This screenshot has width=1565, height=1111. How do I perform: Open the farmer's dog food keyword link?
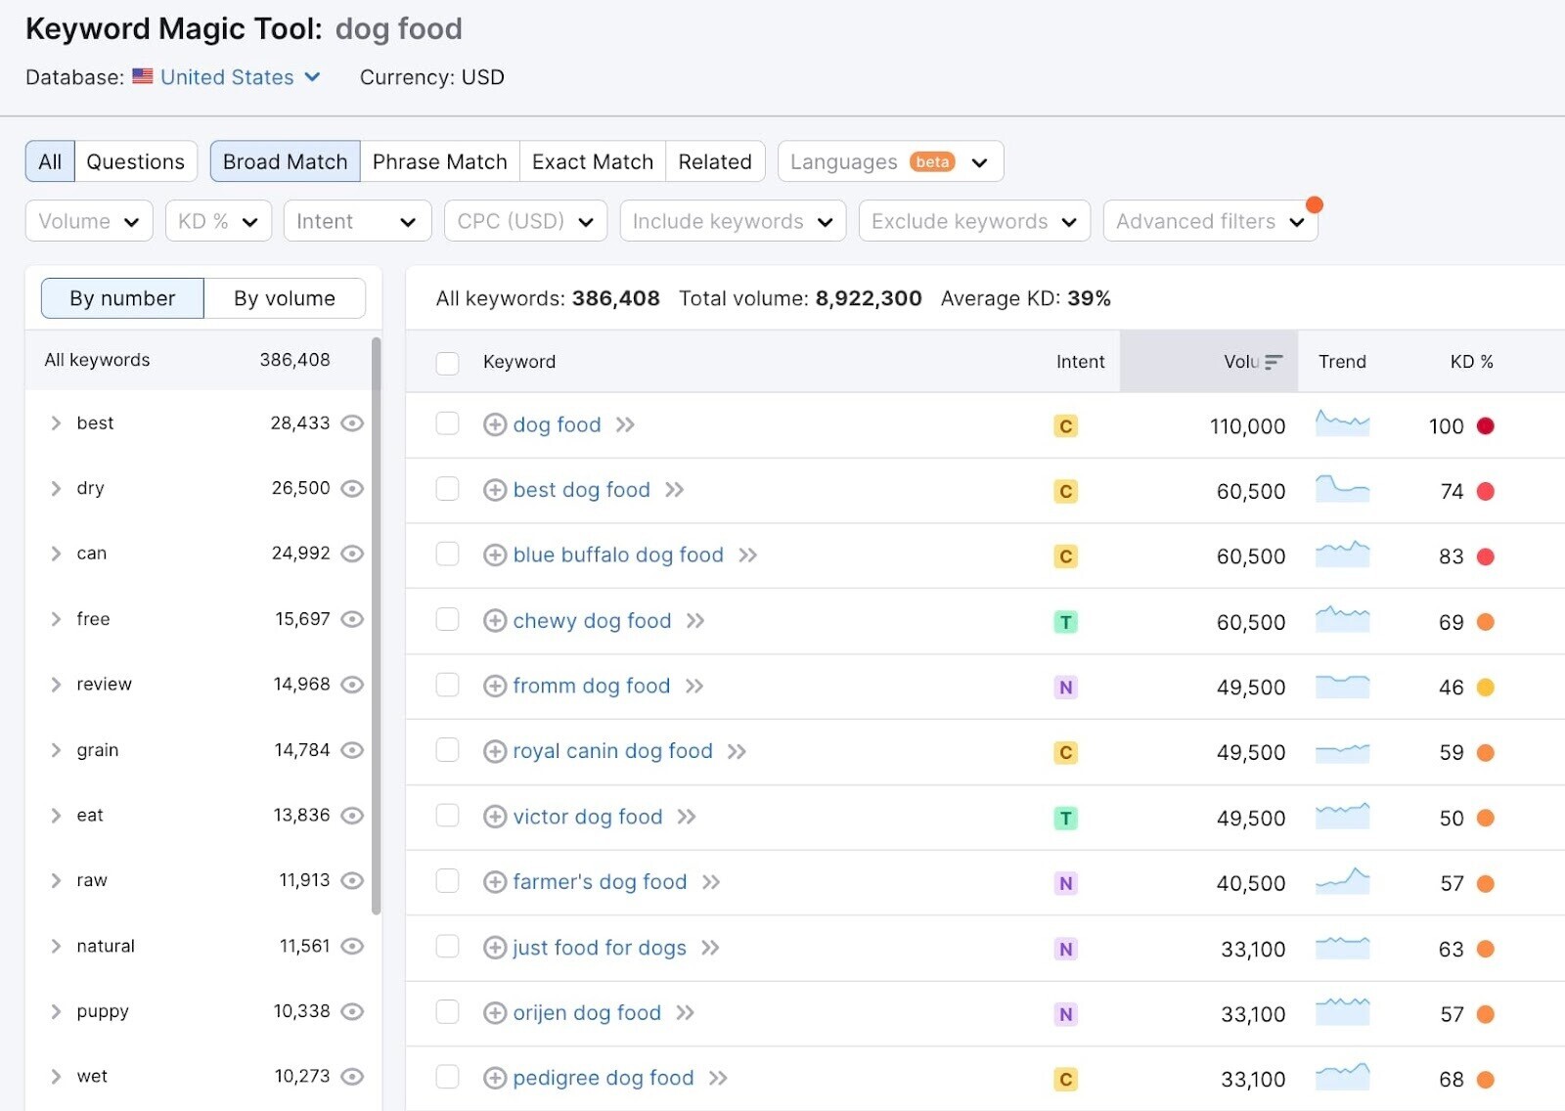pos(600,882)
